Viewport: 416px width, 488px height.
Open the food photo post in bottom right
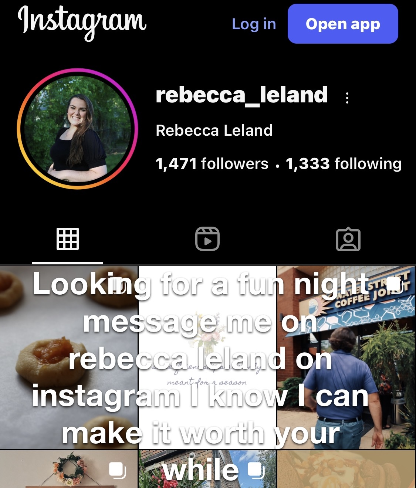pyautogui.click(x=346, y=469)
